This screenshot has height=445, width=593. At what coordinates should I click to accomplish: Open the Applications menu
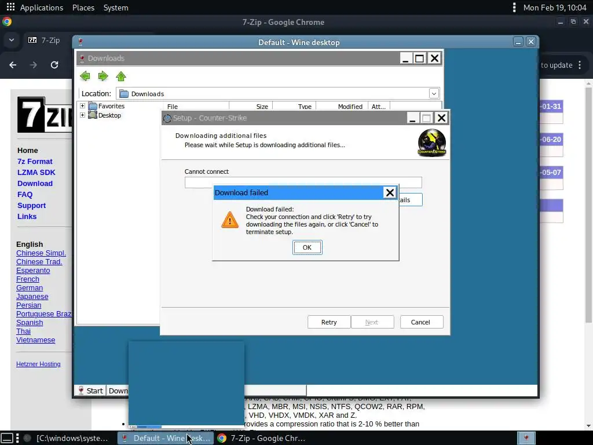[42, 8]
